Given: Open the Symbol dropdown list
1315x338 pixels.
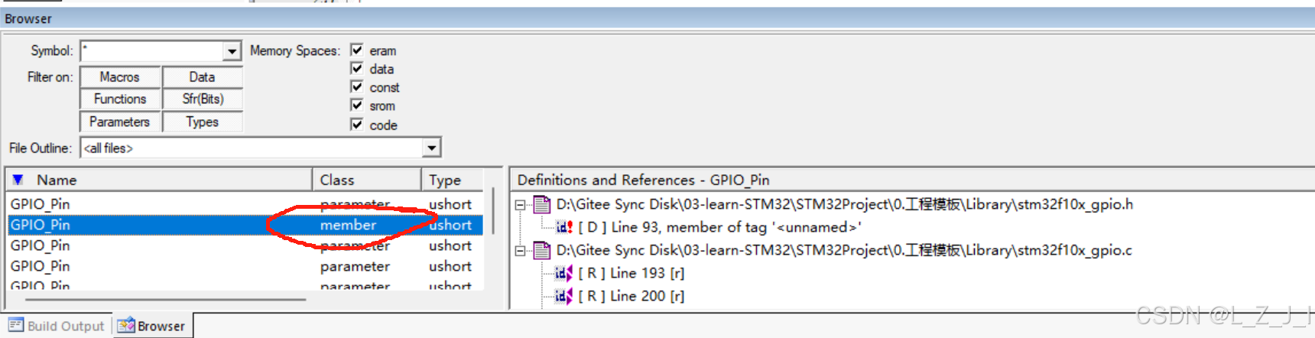Looking at the screenshot, I should click(x=232, y=51).
